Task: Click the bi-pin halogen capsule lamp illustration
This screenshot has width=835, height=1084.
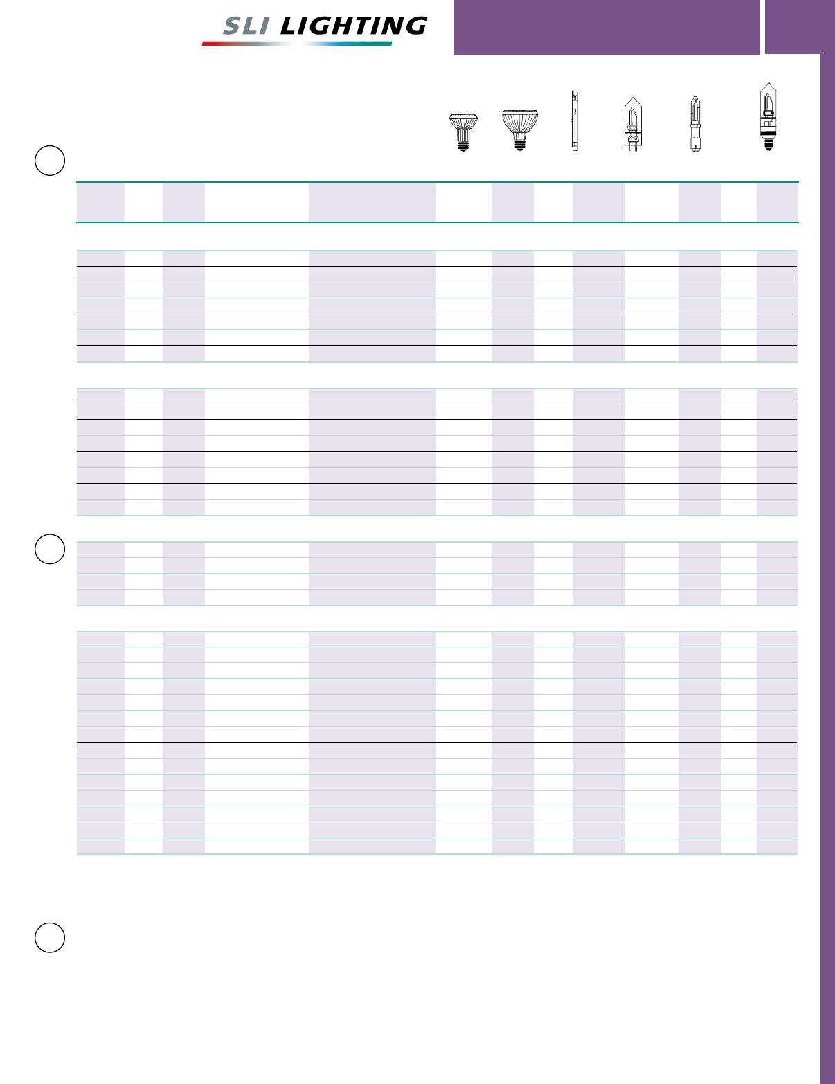Action: click(634, 125)
